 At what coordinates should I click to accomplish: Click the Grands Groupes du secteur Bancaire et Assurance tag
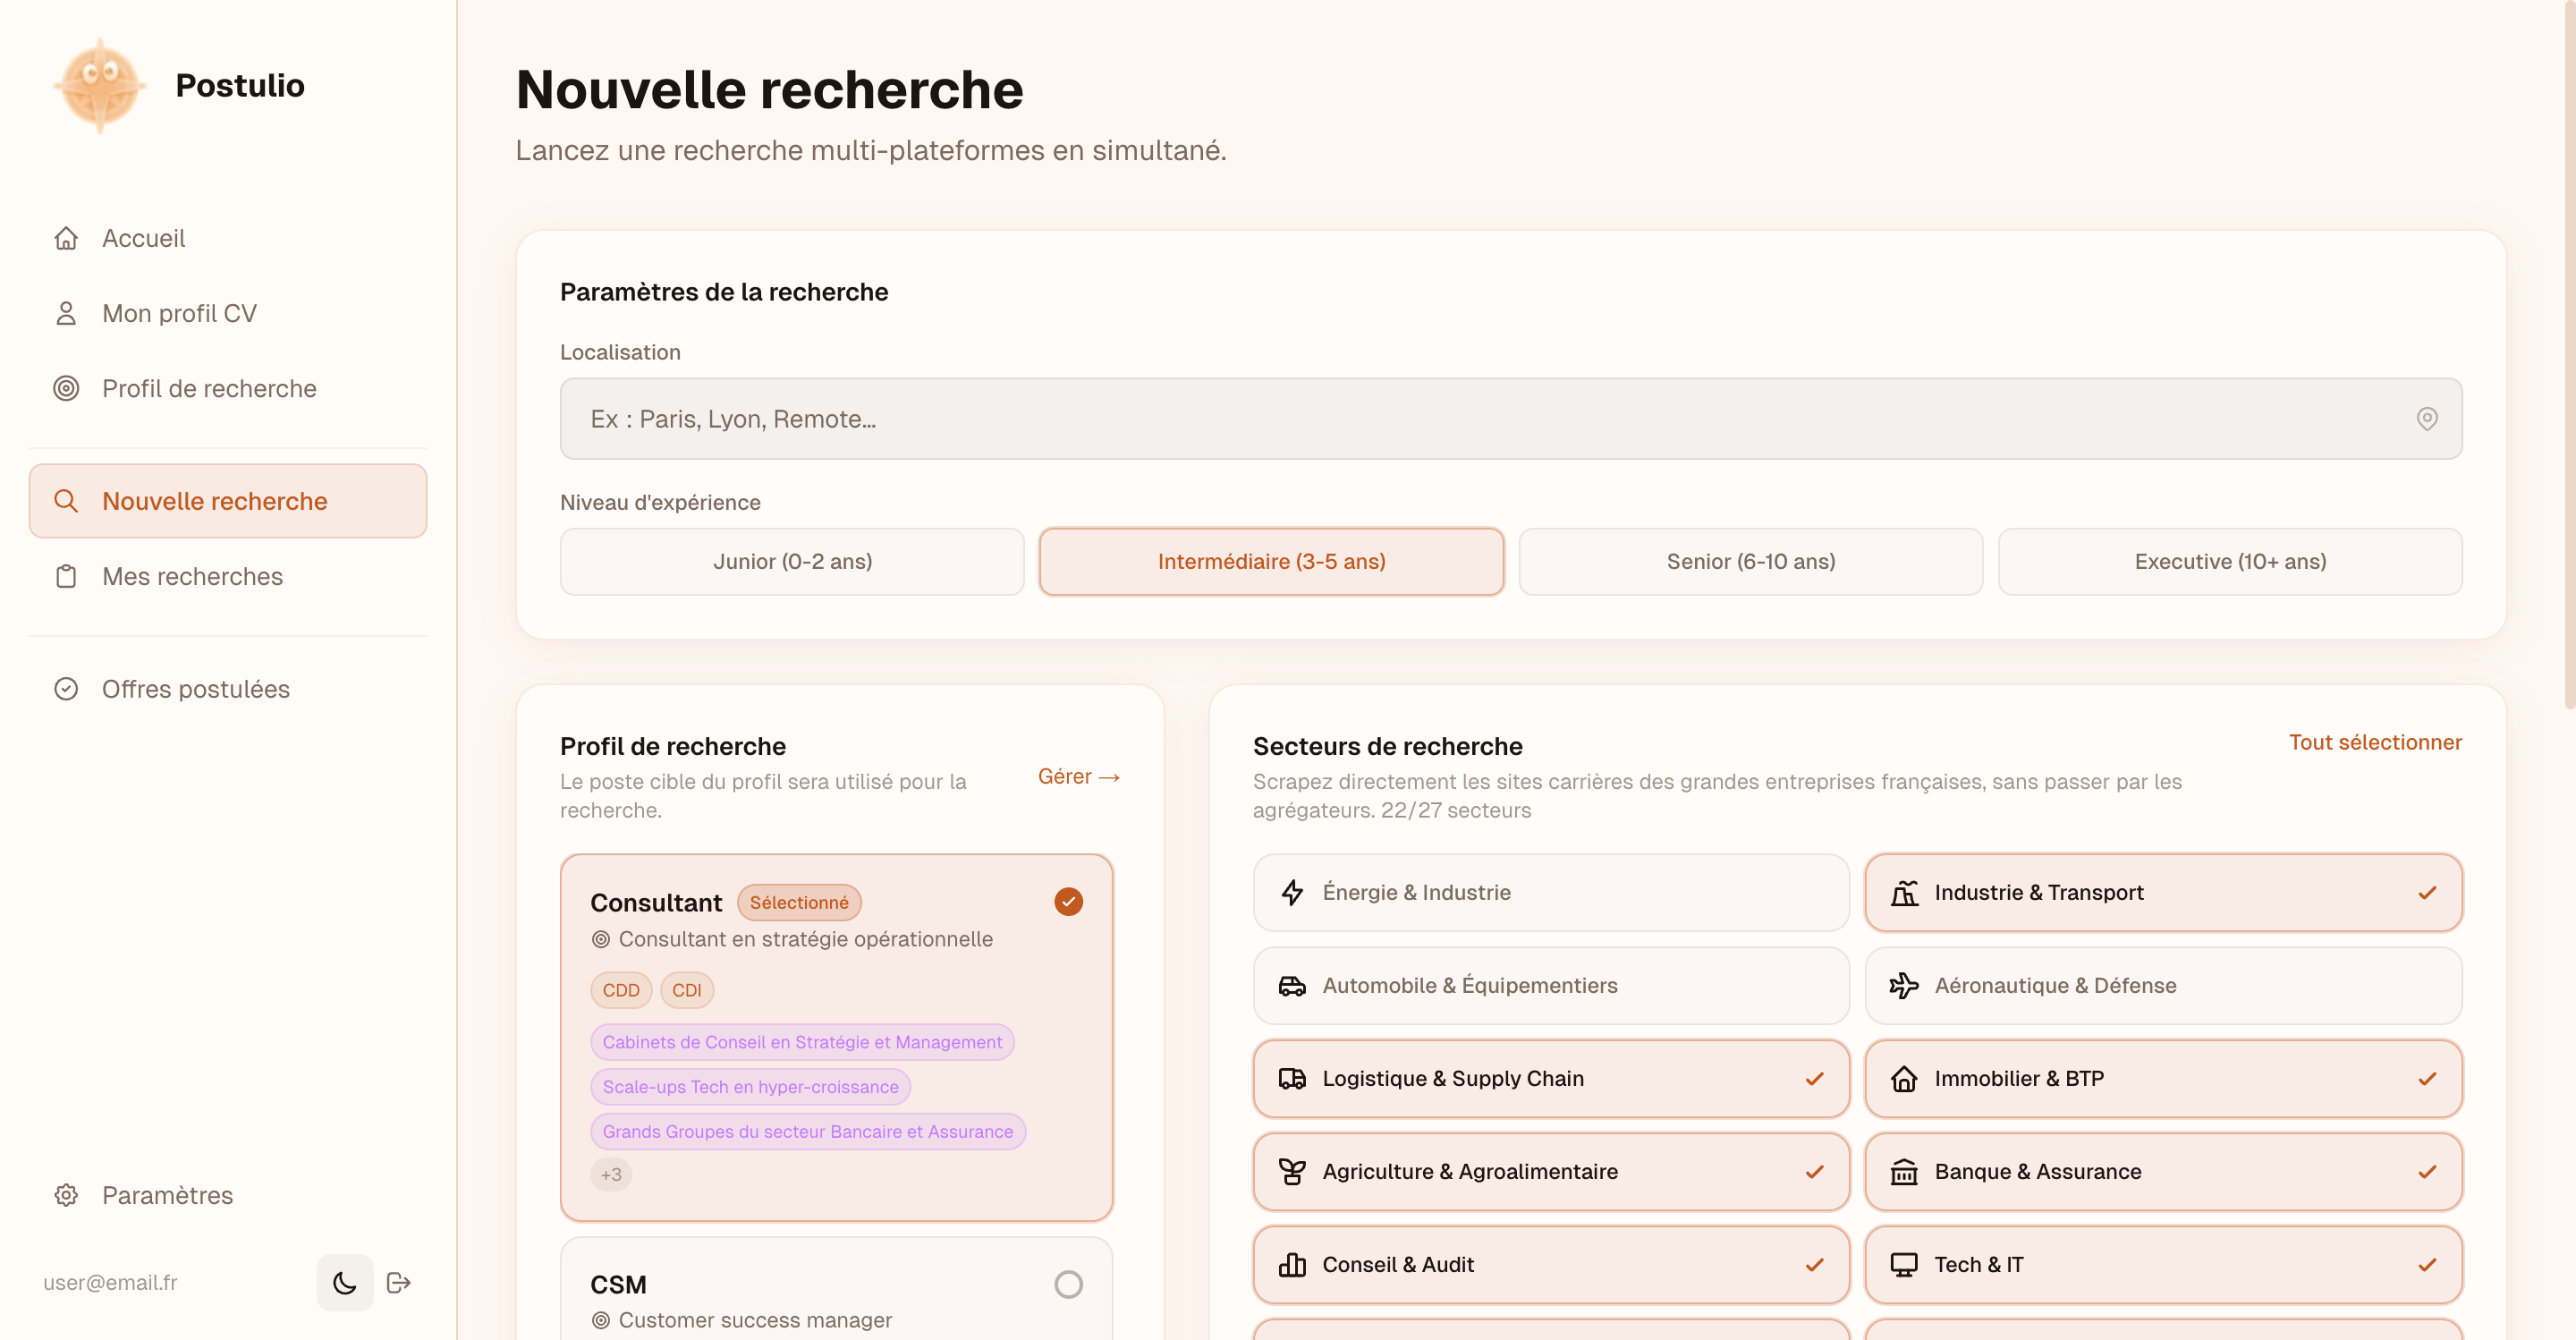[x=808, y=1131]
